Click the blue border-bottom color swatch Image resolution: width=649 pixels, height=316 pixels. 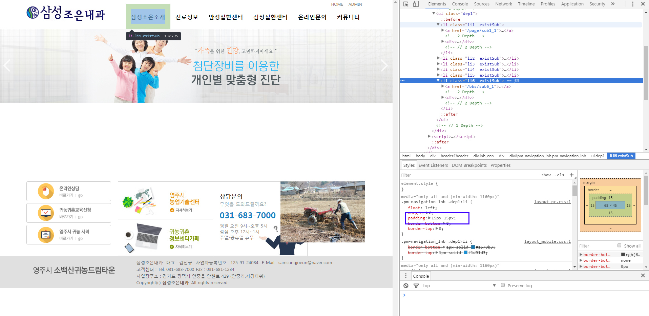(x=473, y=247)
